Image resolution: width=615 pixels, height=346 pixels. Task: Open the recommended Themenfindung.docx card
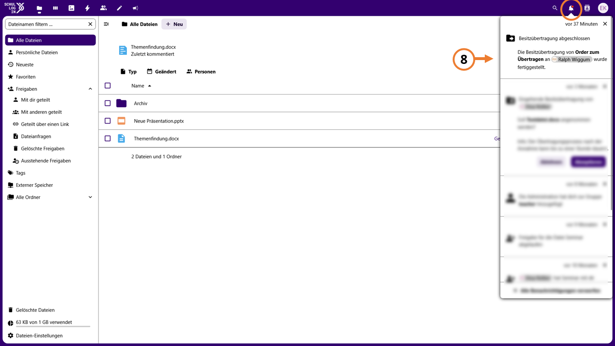point(148,50)
